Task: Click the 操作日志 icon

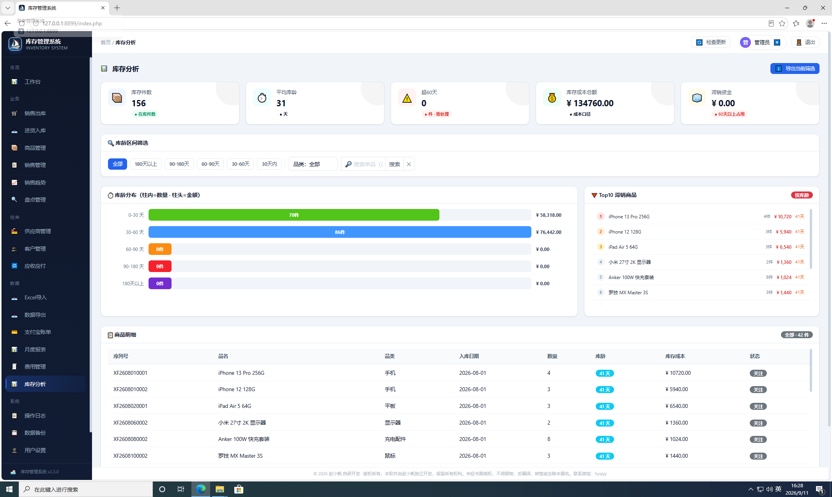Action: point(14,416)
